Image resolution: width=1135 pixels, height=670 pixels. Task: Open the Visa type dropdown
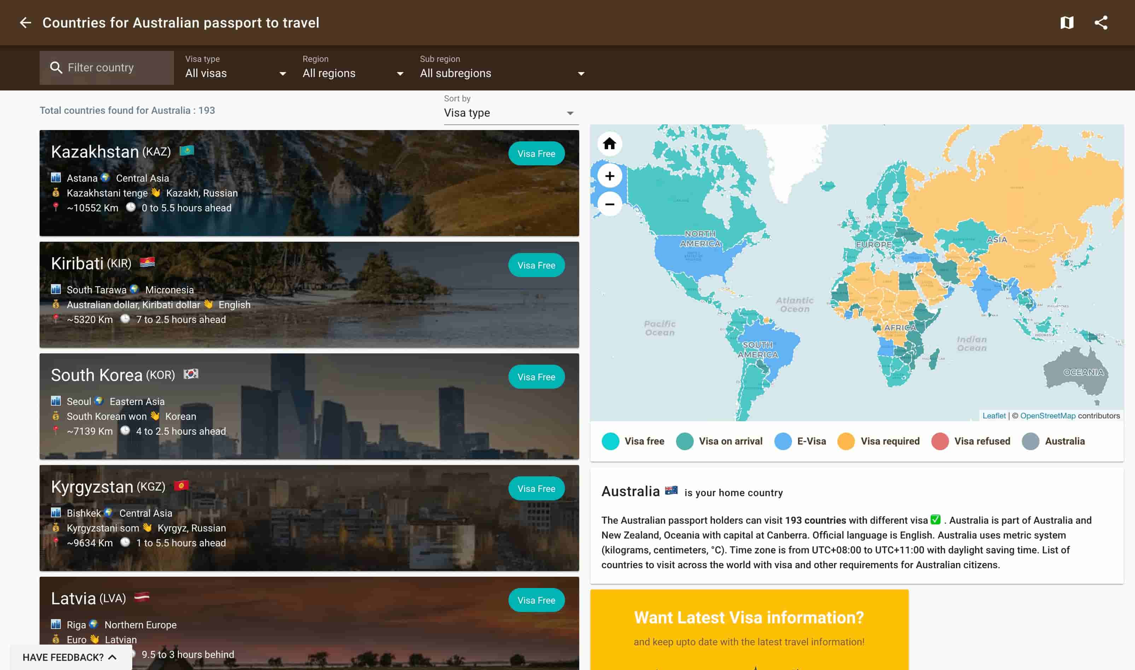pyautogui.click(x=235, y=73)
